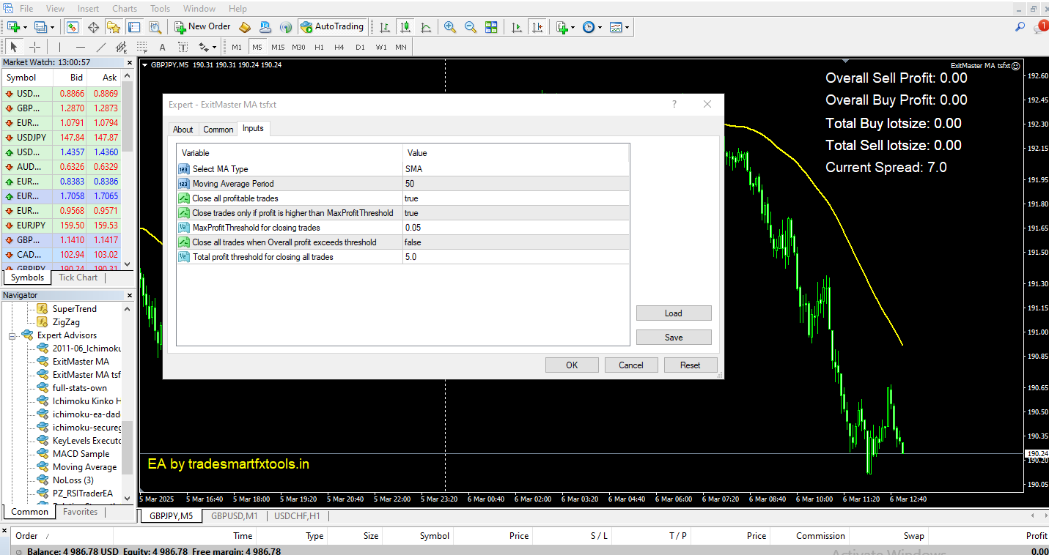The height and width of the screenshot is (555, 1049).
Task: Open the MetaEditor book icon
Action: 245,27
